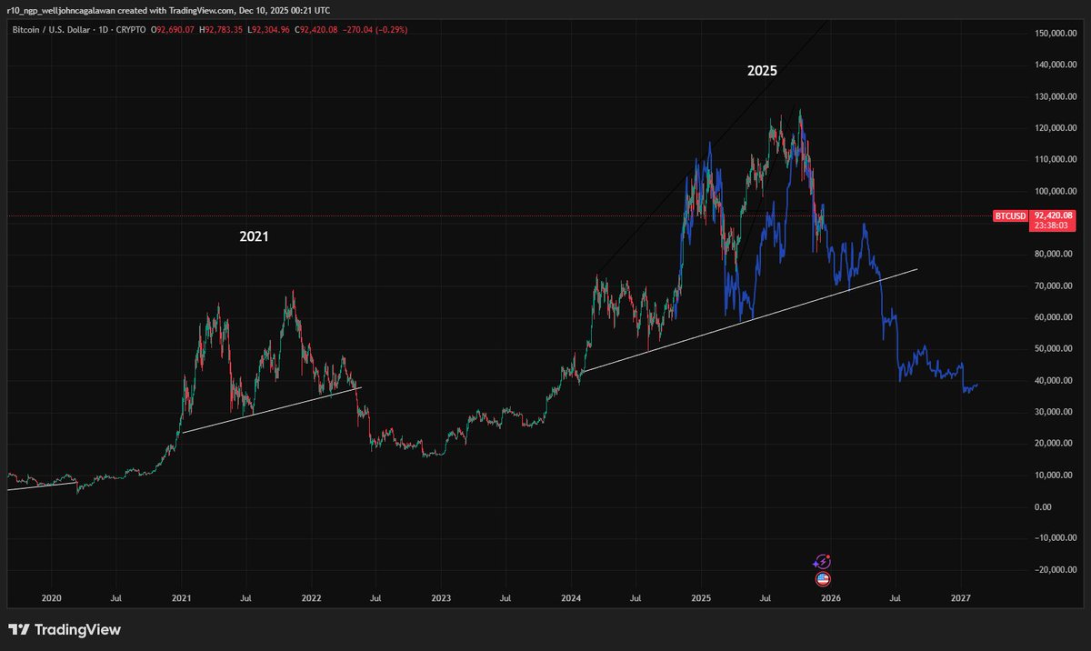This screenshot has width=1091, height=651.
Task: Select the 2025 text annotation
Action: (761, 70)
